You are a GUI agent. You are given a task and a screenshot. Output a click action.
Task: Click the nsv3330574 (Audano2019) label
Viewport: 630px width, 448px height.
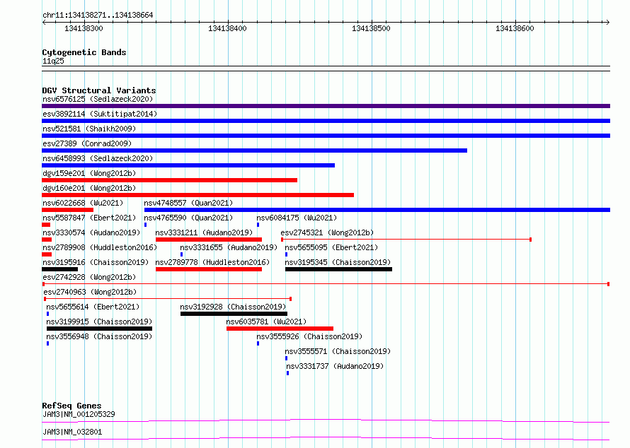[x=91, y=232]
